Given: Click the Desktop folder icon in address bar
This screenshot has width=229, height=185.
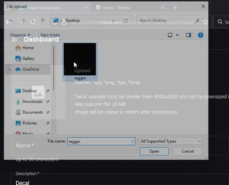Looking at the screenshot, I should (x=56, y=21).
